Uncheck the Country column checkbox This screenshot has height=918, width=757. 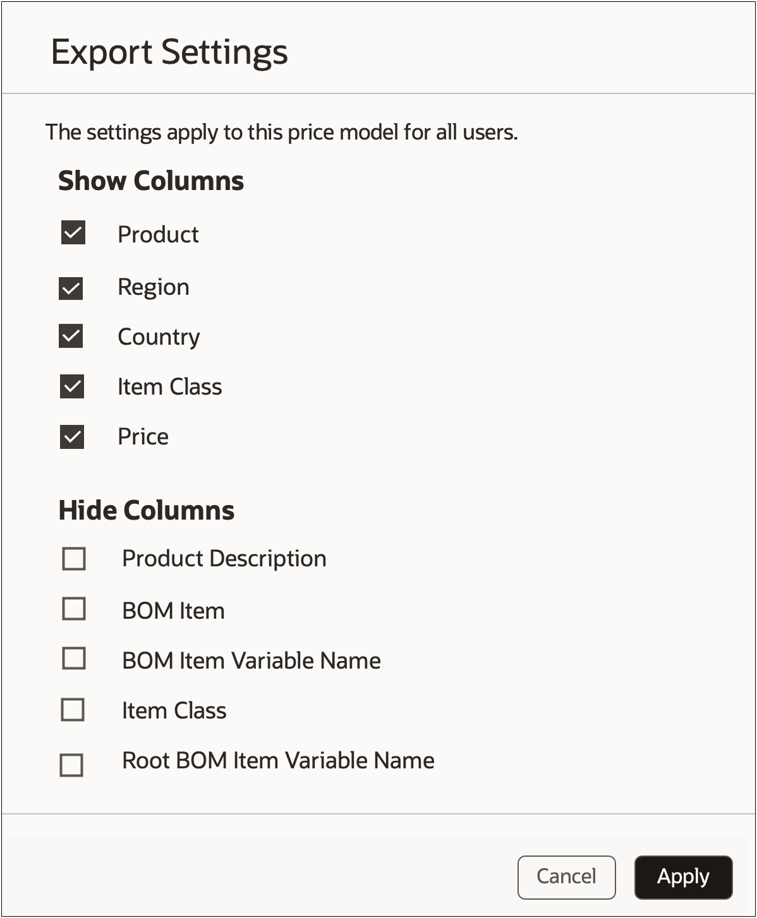click(72, 337)
